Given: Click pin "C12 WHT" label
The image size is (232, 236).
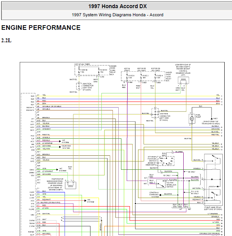Looking at the screenshot, I should pos(42,219).
